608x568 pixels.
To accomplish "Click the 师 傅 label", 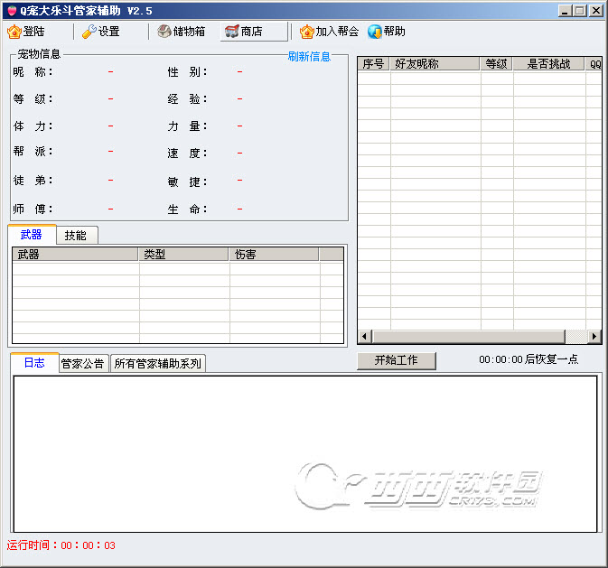I will pos(33,210).
